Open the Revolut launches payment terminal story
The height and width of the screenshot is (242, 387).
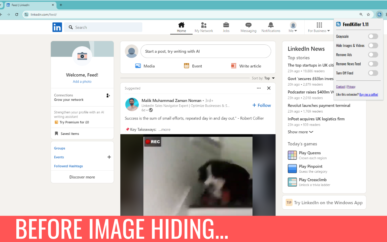pos(319,106)
